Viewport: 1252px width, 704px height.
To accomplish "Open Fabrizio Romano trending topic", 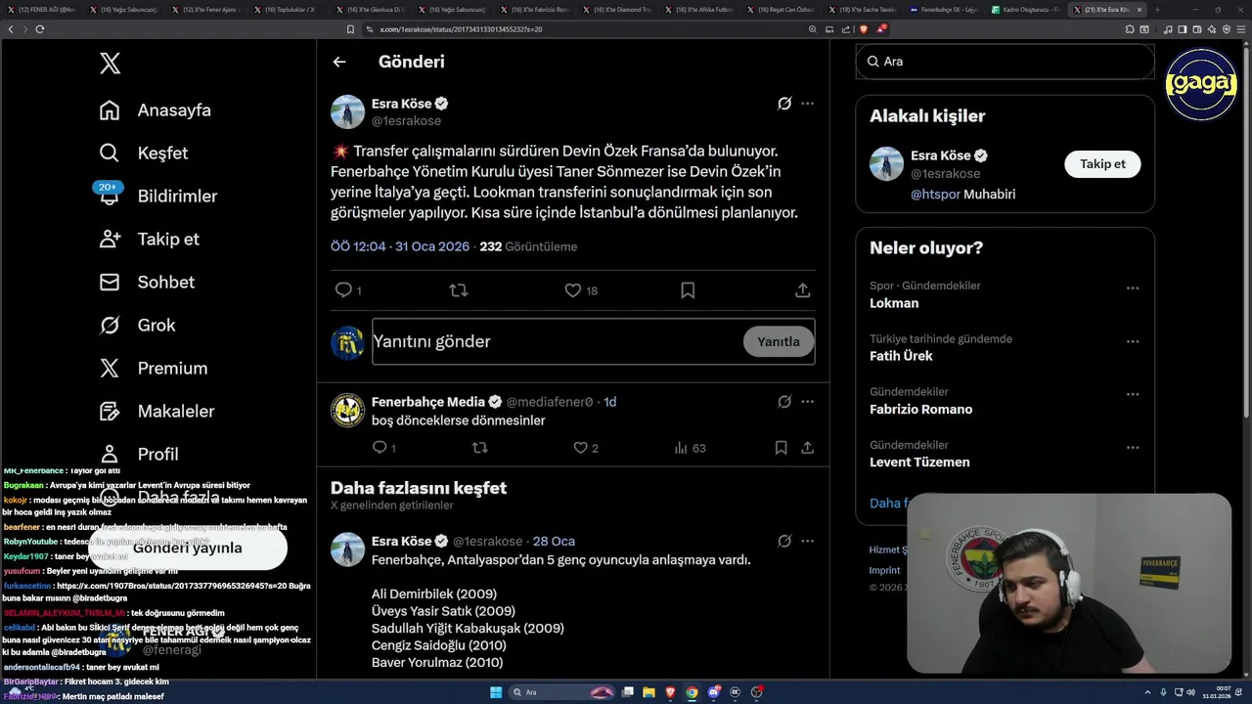I will click(x=920, y=410).
